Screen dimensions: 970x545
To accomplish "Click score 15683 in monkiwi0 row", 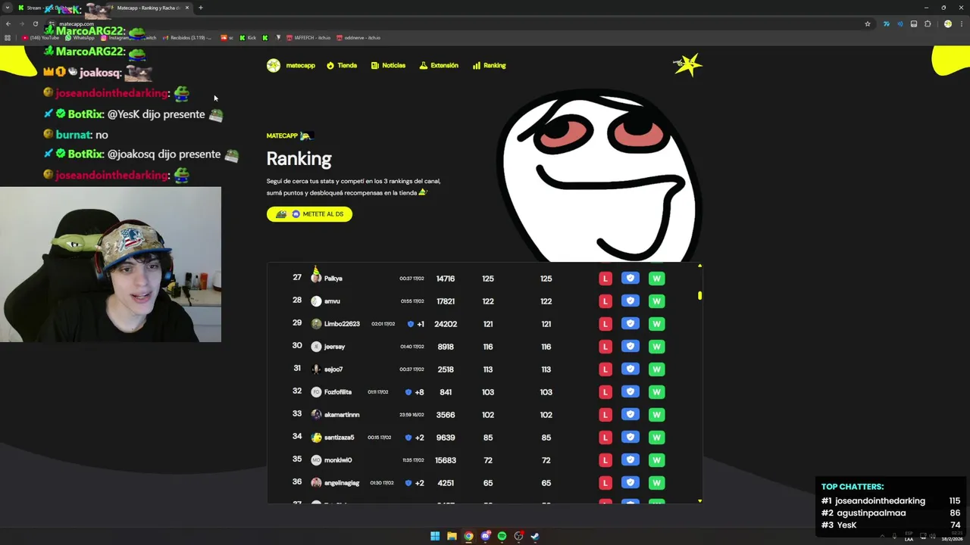I will [x=446, y=460].
